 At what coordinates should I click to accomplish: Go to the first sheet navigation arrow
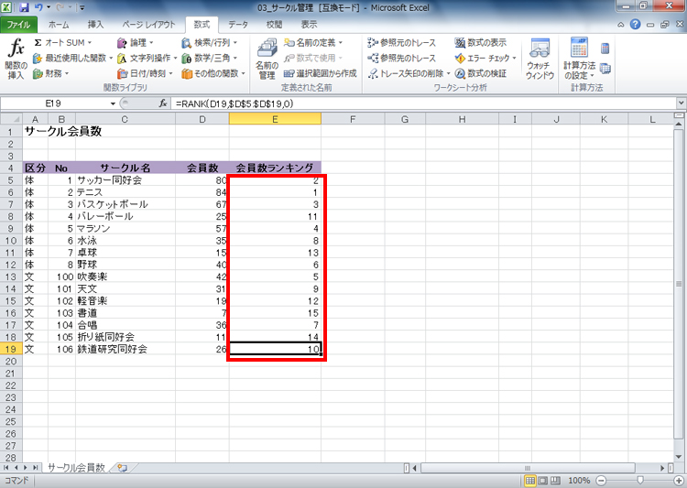click(x=6, y=468)
